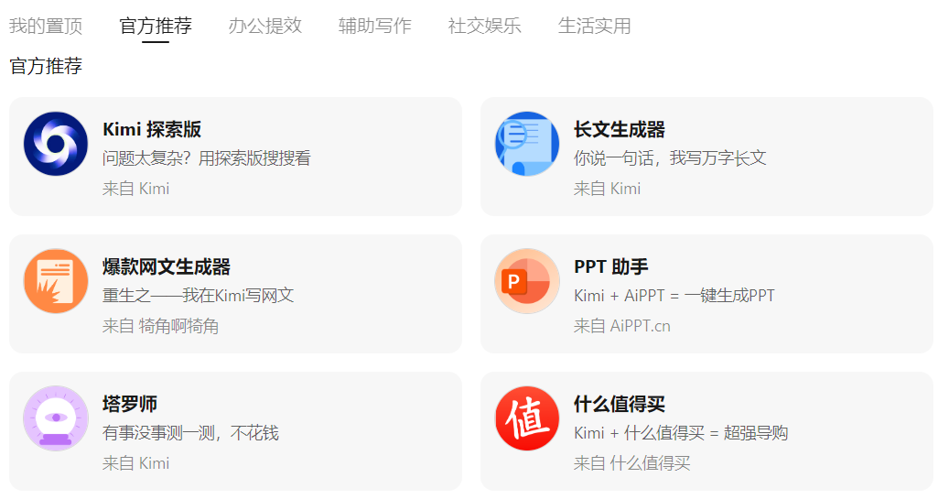Open the Kimi 探索版 swirl icon
949x499 pixels.
click(56, 144)
